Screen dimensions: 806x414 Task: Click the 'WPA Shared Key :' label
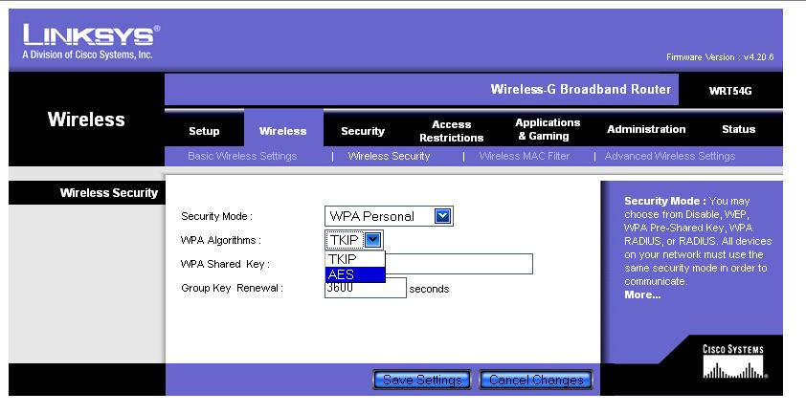point(225,264)
